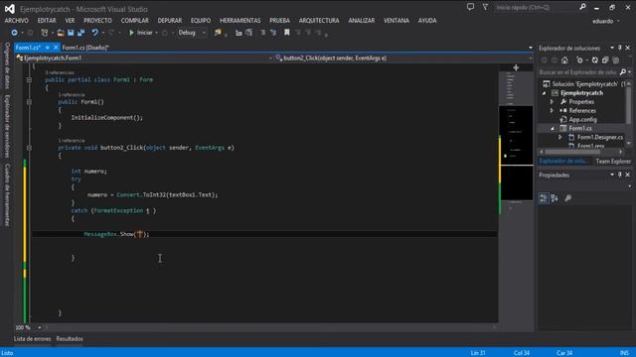Expand the Properties tree node
This screenshot has height=357, width=636.
tap(552, 101)
